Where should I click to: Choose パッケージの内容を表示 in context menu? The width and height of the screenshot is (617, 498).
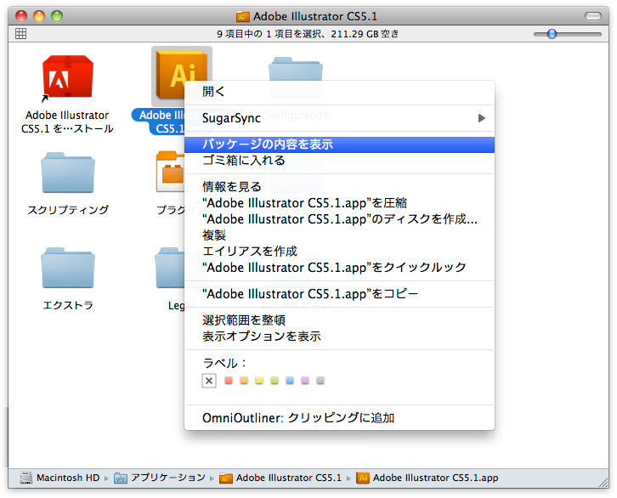click(x=339, y=144)
